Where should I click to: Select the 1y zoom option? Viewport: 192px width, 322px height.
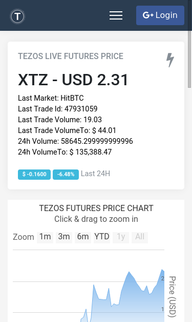click(121, 237)
